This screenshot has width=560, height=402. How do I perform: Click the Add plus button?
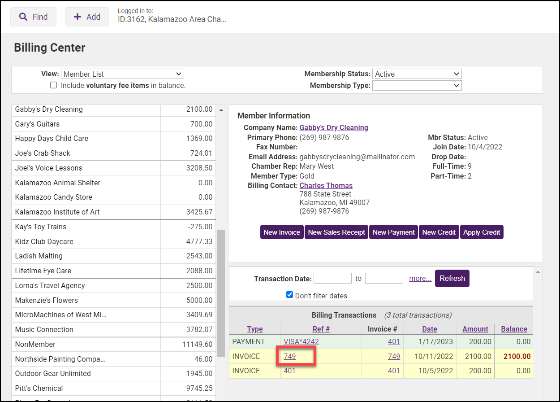click(x=87, y=17)
